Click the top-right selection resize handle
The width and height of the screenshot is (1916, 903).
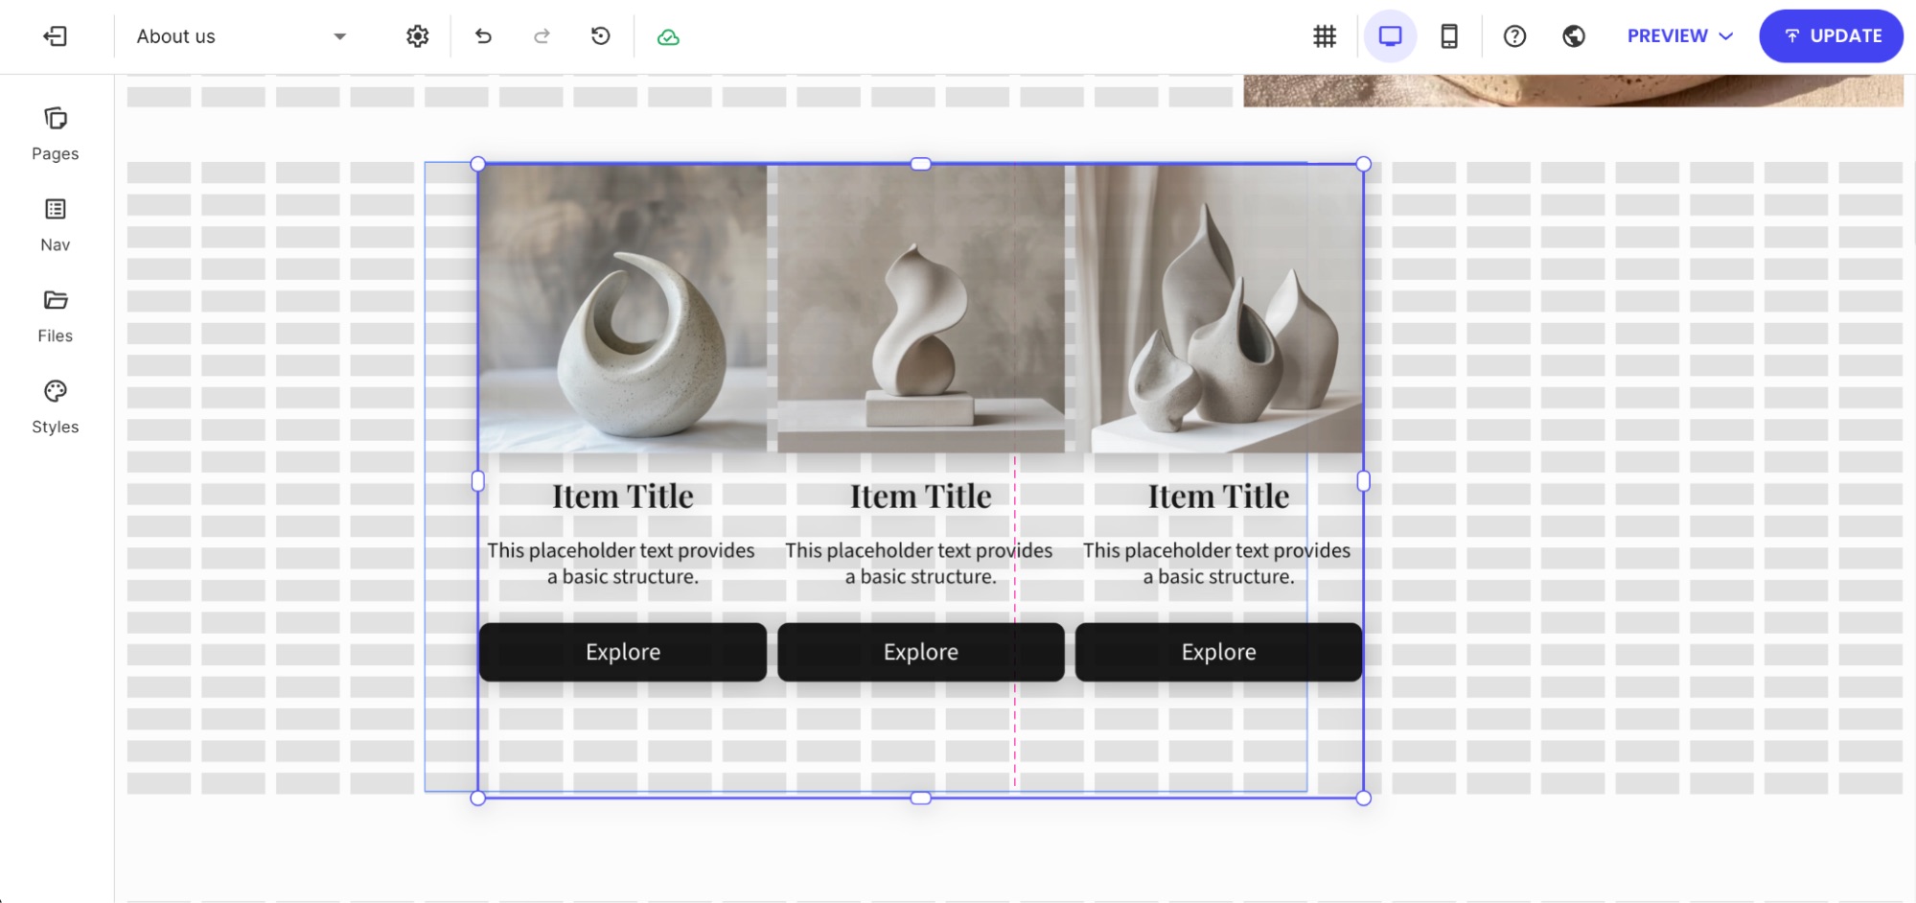point(1364,164)
